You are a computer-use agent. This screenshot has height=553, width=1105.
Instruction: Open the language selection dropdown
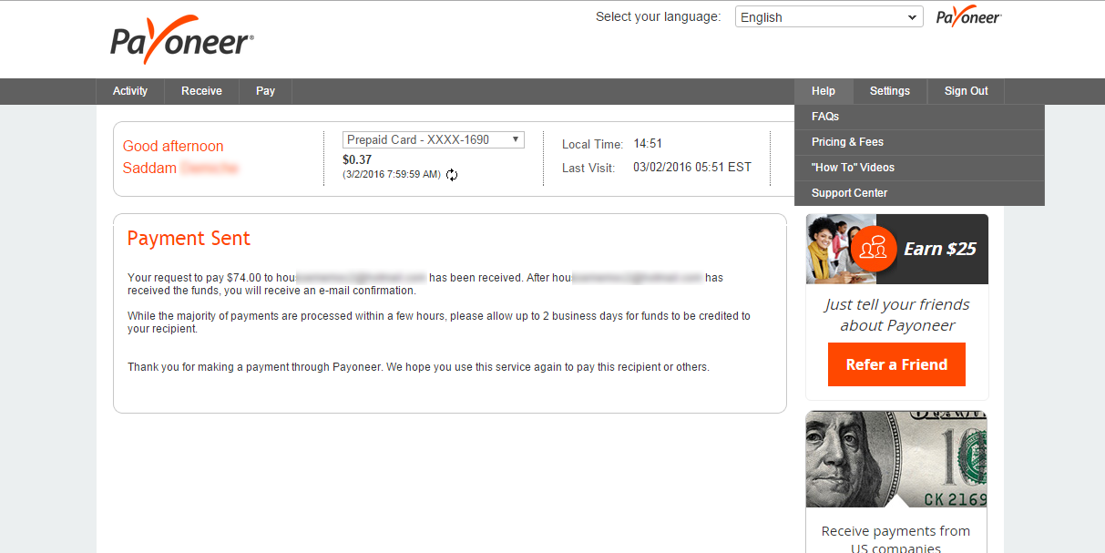(x=829, y=17)
